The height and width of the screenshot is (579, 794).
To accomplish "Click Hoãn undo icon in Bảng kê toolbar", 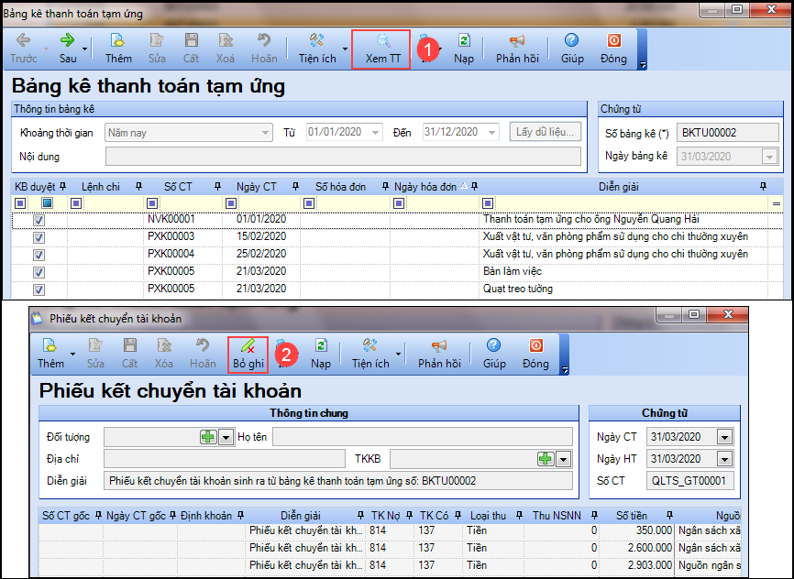I will click(x=264, y=40).
